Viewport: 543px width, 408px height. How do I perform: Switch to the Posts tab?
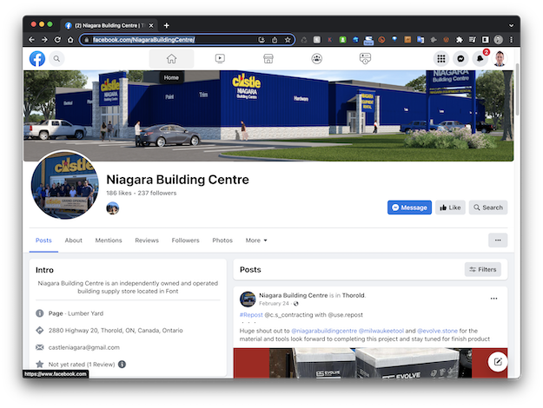(43, 240)
